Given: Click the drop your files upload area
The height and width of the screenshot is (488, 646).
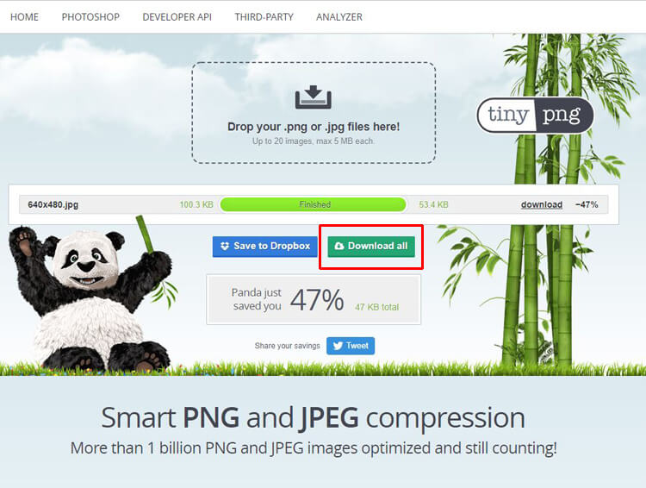Looking at the screenshot, I should pos(314,113).
